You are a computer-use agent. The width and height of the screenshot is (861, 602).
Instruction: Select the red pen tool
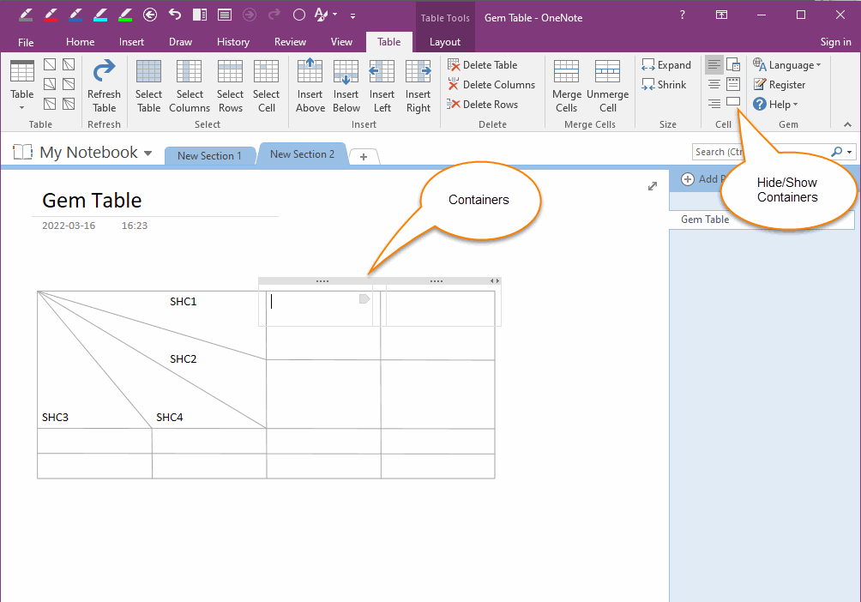pyautogui.click(x=51, y=15)
